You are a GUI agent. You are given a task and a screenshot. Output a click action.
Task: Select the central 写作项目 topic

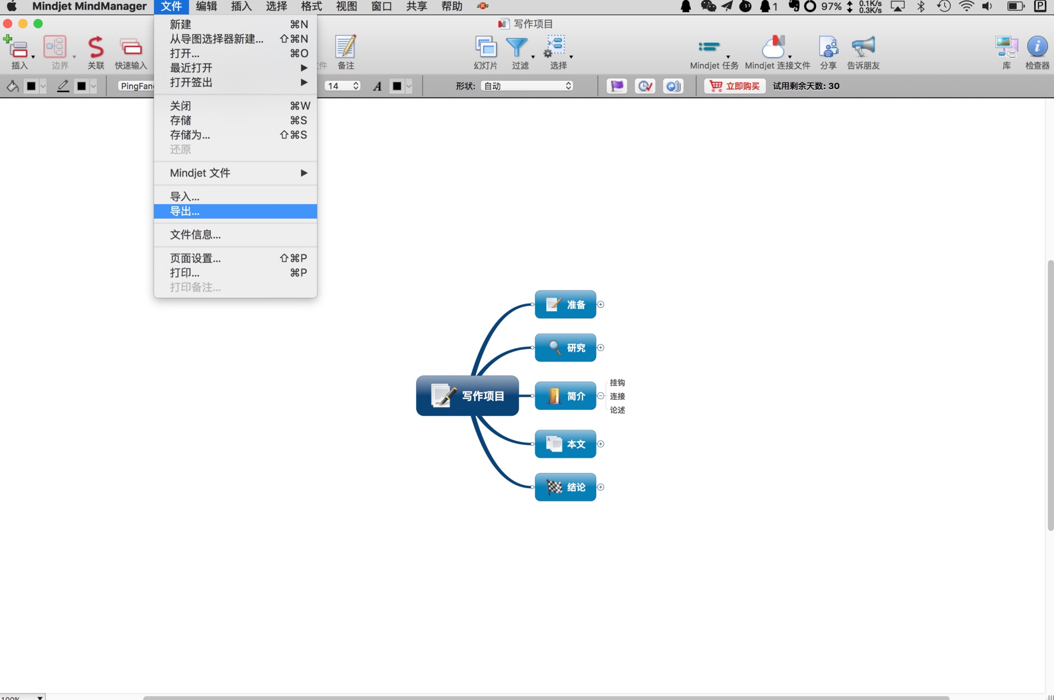pos(467,396)
